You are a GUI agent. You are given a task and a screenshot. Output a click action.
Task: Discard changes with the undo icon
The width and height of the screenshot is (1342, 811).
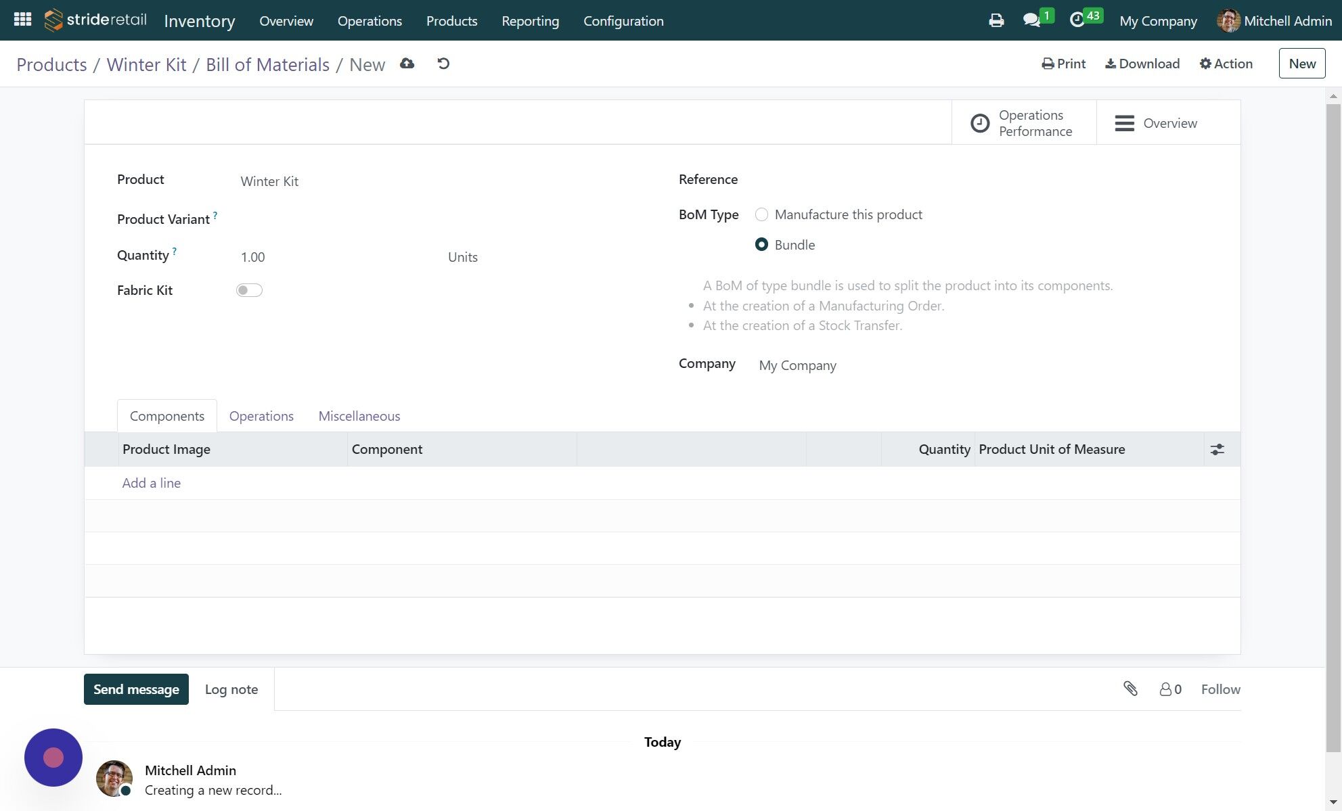click(443, 64)
